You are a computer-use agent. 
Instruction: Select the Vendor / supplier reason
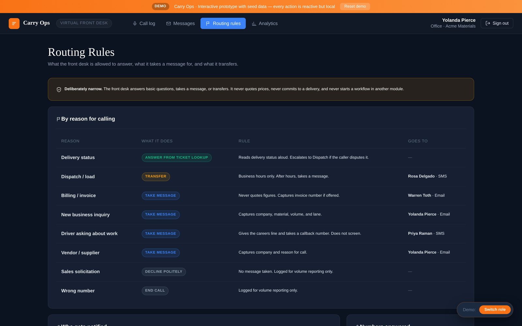tap(80, 253)
